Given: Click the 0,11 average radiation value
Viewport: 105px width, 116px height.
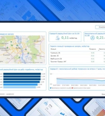Looking at the screenshot, I should 65,38.
